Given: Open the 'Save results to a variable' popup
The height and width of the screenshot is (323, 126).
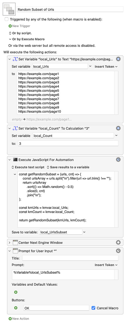Looking at the screenshot, I should coord(68,167).
